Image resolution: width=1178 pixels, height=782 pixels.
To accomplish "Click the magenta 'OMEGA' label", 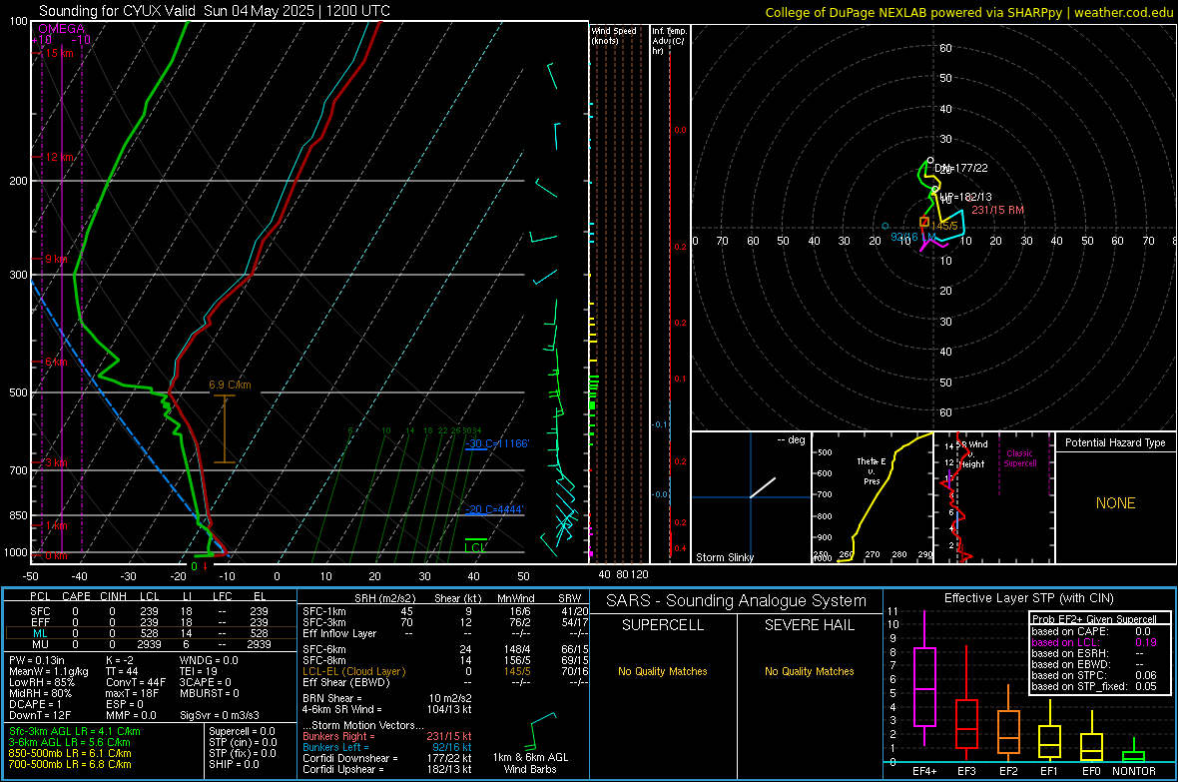I will coord(61,29).
